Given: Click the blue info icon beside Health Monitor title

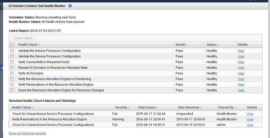Looking at the screenshot, I should coord(70,6).
